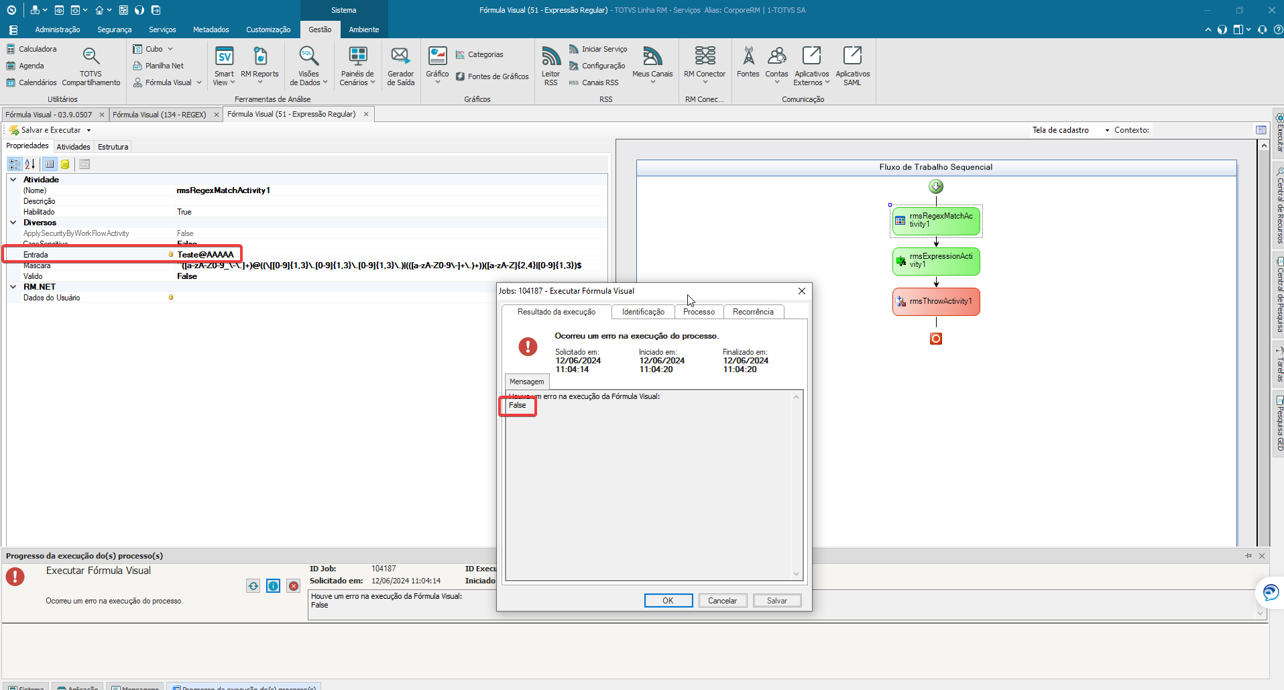Open the Agenda utility
The image size is (1284, 690).
(25, 66)
